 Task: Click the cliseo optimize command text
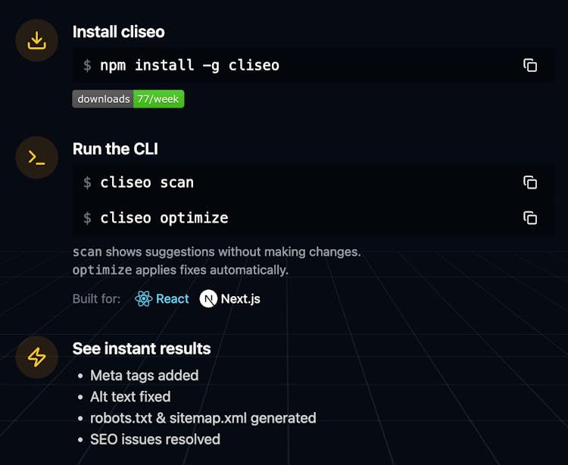(164, 218)
